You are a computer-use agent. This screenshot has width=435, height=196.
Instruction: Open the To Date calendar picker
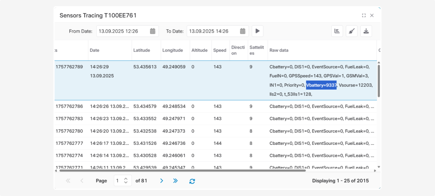[243, 31]
